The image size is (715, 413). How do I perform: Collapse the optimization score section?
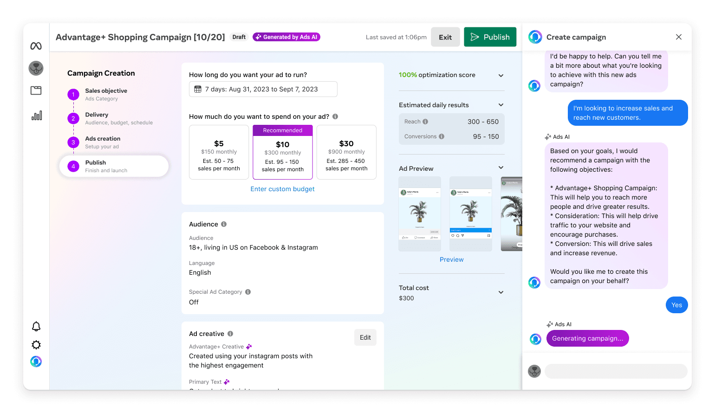click(x=501, y=75)
